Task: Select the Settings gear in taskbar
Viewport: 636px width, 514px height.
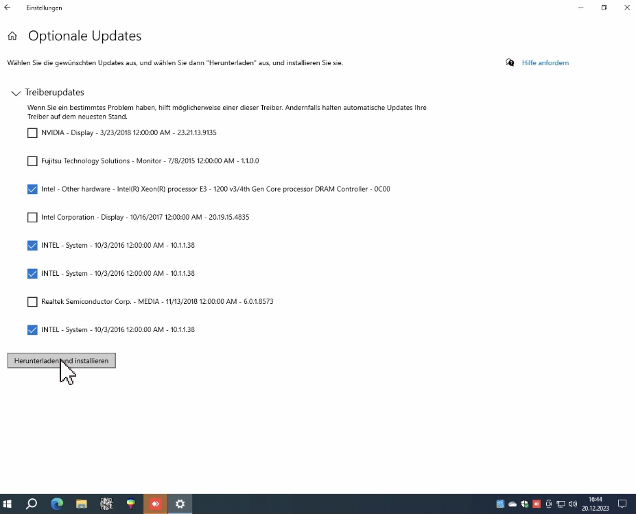Action: pyautogui.click(x=180, y=504)
